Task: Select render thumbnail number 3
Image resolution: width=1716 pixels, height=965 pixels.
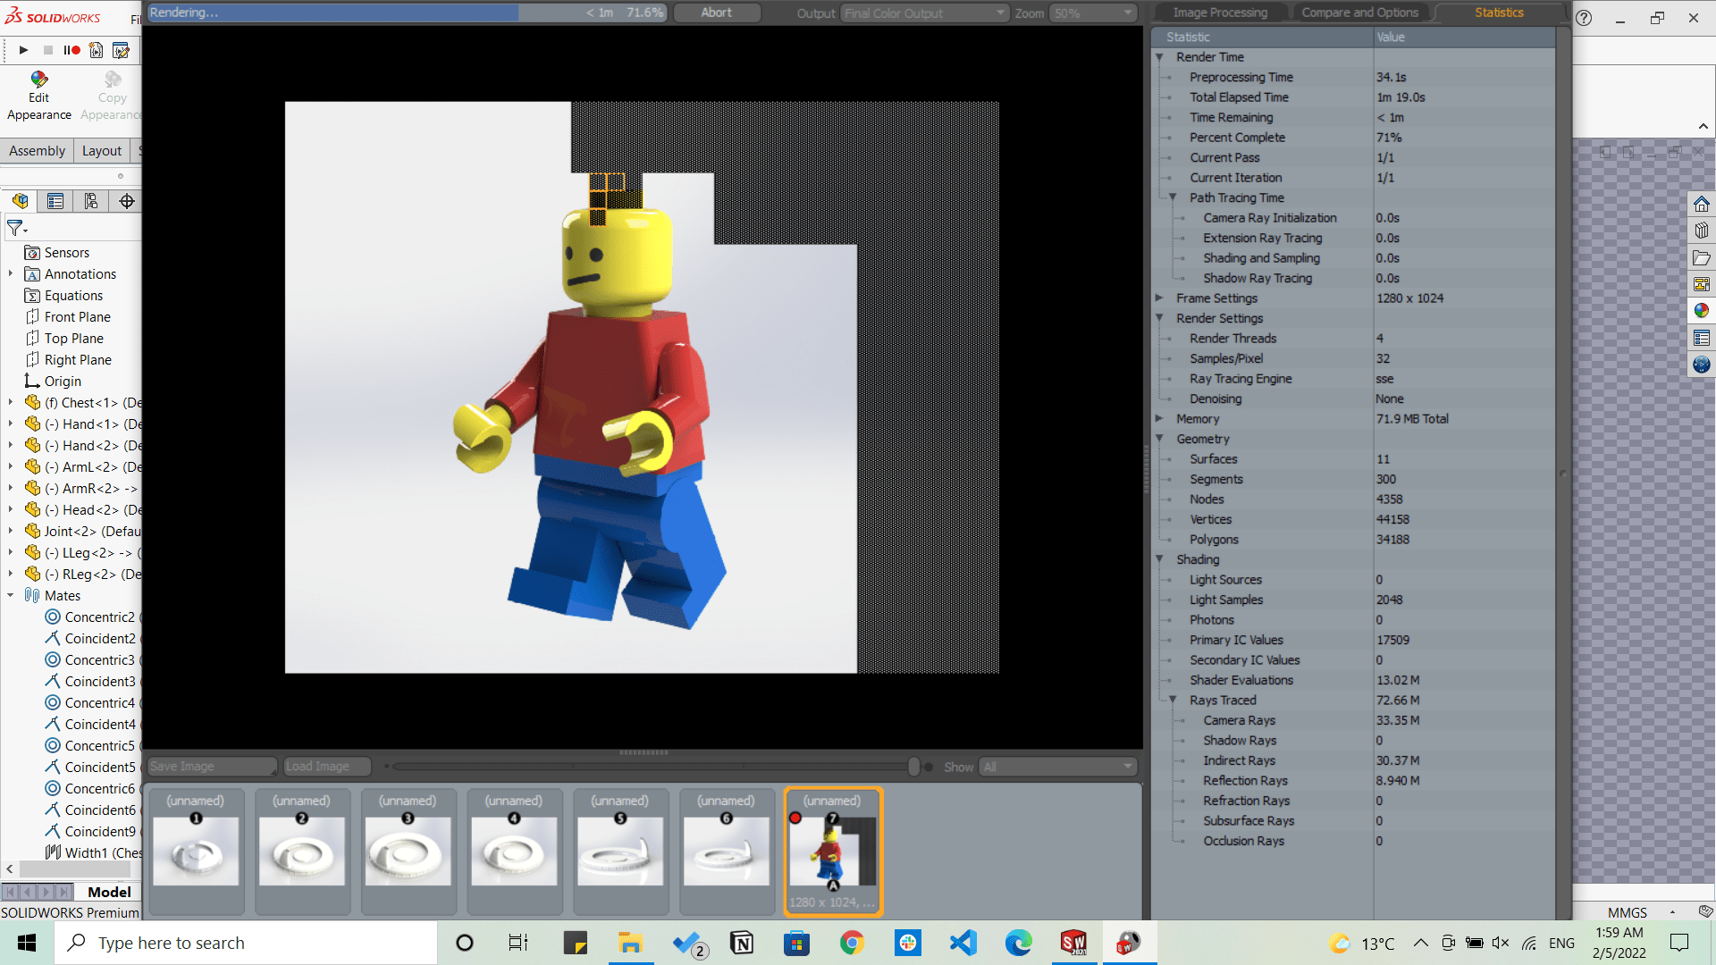Action: point(408,851)
